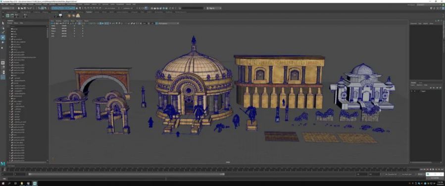
Task: Open the Windows Start menu
Action: click(x=3, y=183)
